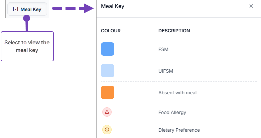Select the orange Absent with meal swatch
Image resolution: width=261 pixels, height=138 pixels.
click(x=108, y=92)
